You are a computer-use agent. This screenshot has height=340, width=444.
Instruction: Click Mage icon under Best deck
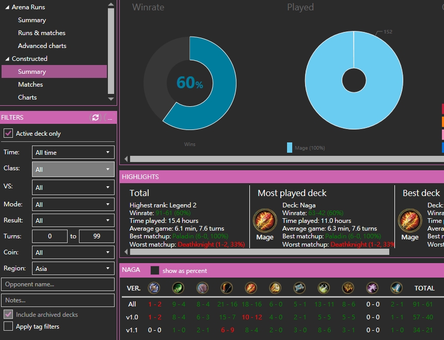click(x=410, y=221)
